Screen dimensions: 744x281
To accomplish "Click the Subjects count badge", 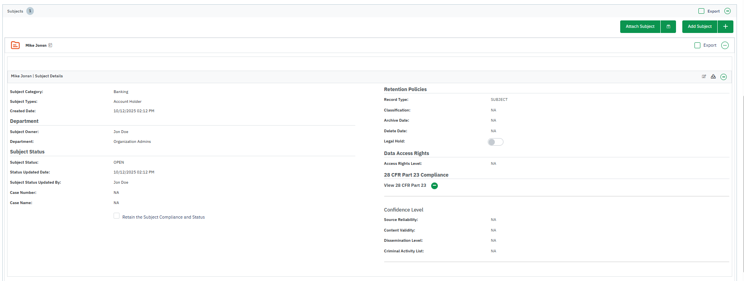I will tap(30, 11).
